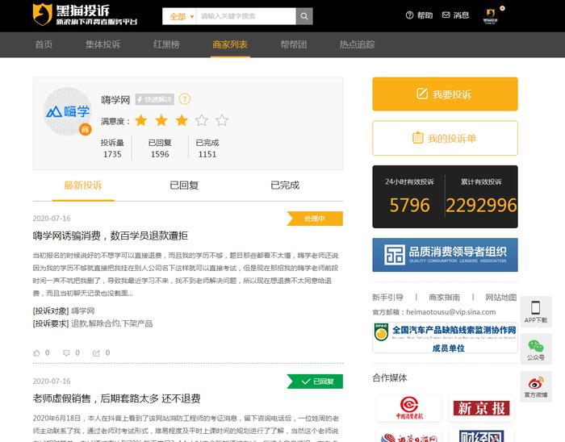Image resolution: width=565 pixels, height=442 pixels.
Task: Open the 品质消费领导者组织 banner
Action: tap(445, 255)
